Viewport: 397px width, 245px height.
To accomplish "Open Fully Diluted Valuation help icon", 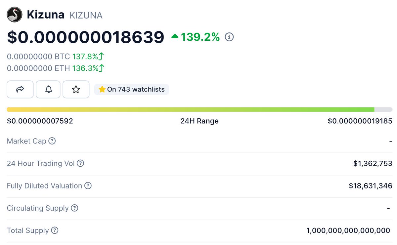I will pos(88,186).
